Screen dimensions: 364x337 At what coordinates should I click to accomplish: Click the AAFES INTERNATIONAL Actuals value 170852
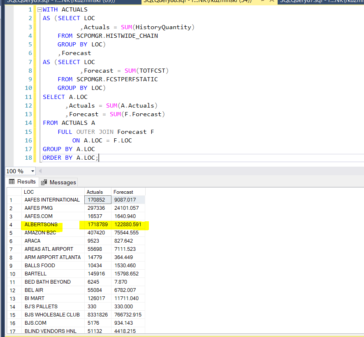[97, 200]
